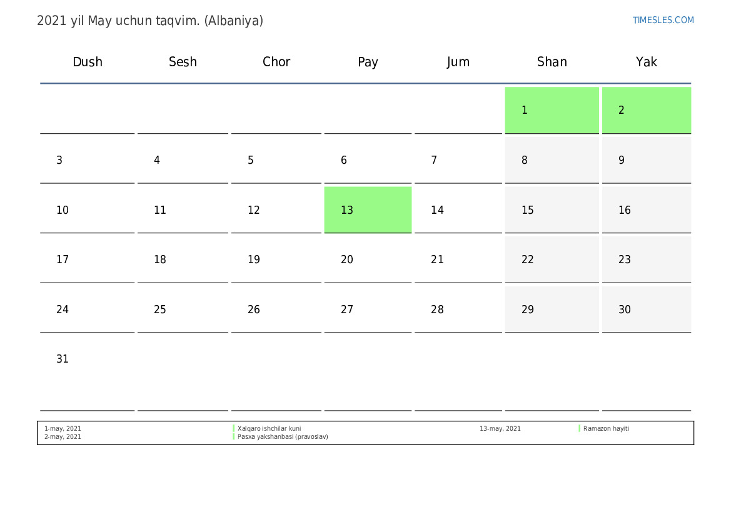
Task: Click the Xalqaro ishchilar kuni legend entry
Action: point(269,429)
